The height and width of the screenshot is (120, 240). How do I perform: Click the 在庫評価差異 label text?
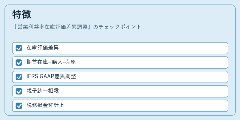[x=43, y=48]
